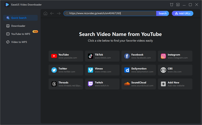The image size is (202, 125).
Task: Select the Facebook site tile
Action: point(139,56)
